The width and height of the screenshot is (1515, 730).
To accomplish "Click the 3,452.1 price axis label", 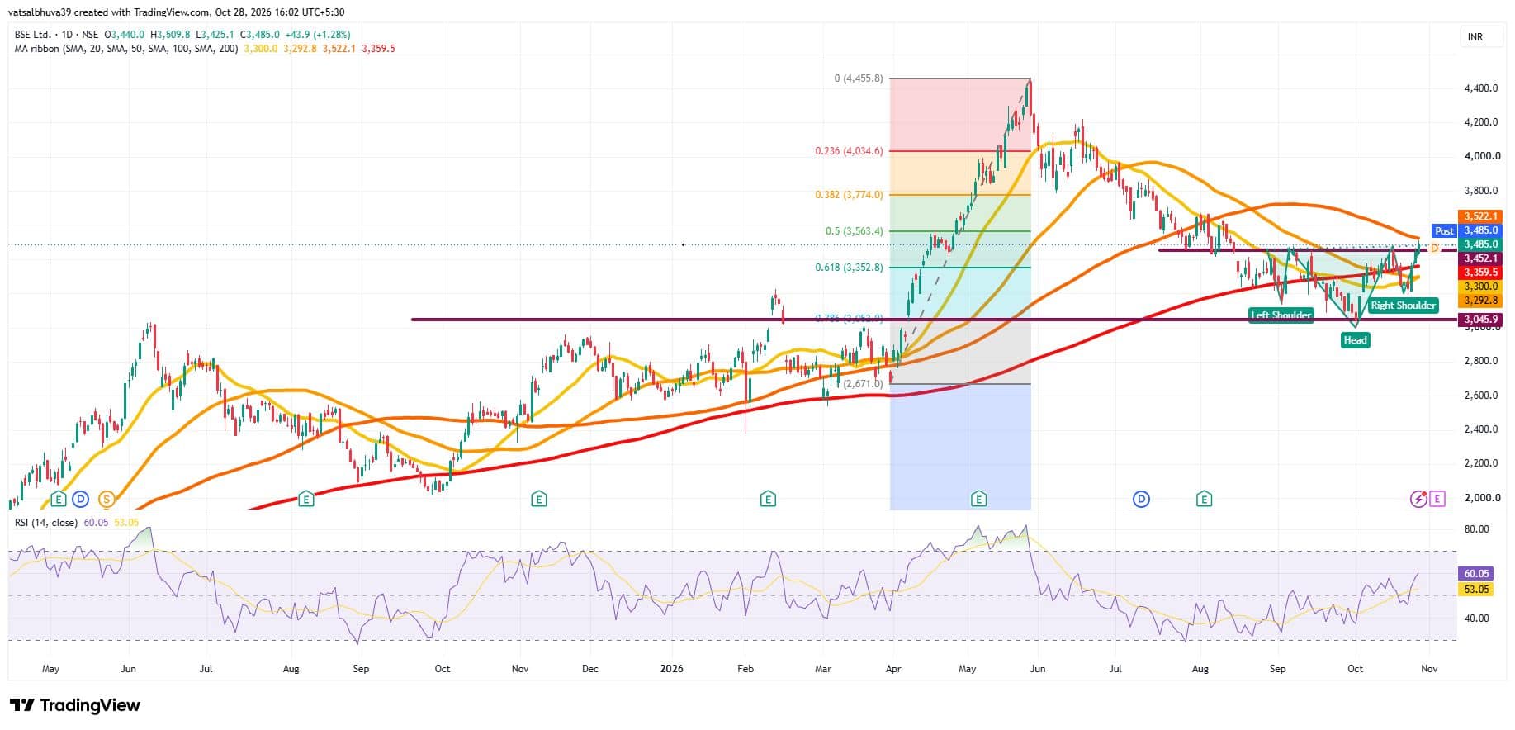I will pos(1480,258).
